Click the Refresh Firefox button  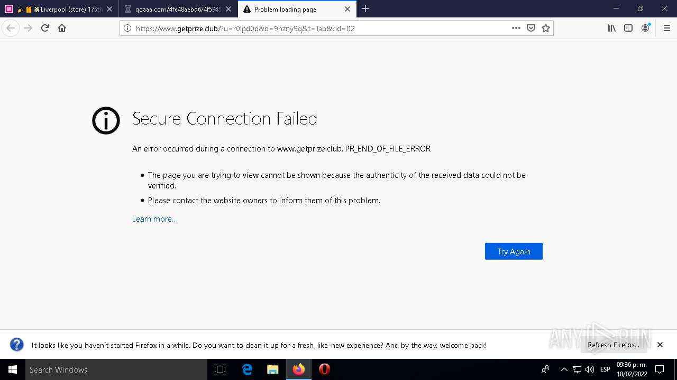click(614, 345)
